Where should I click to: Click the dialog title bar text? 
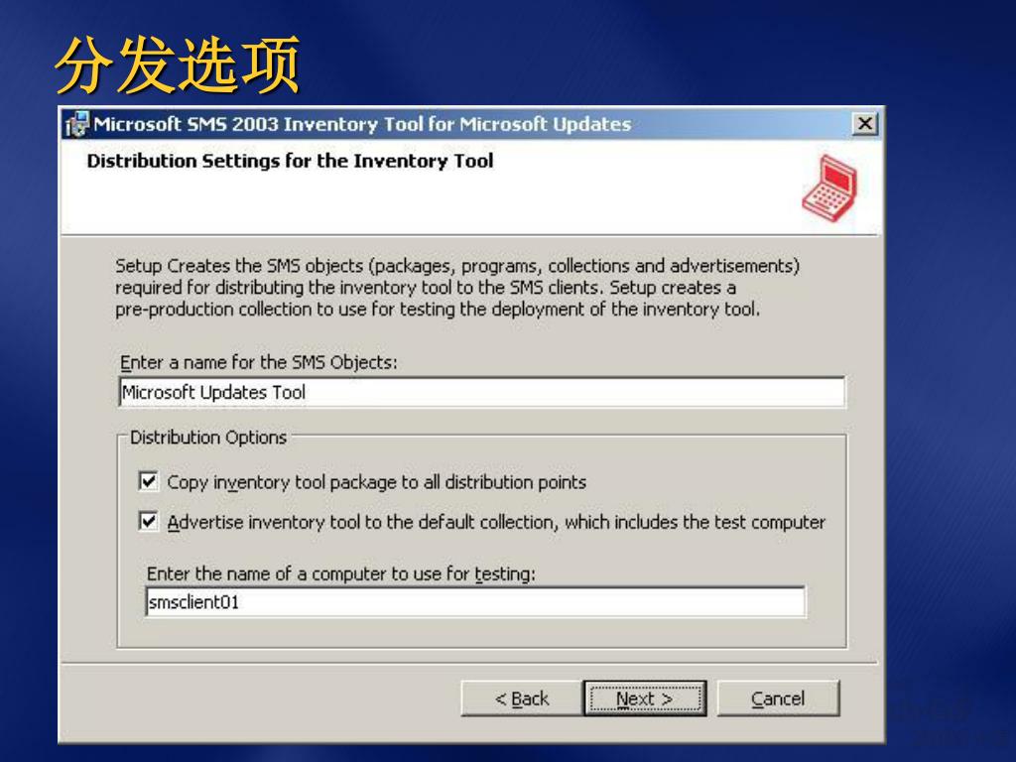(x=362, y=124)
